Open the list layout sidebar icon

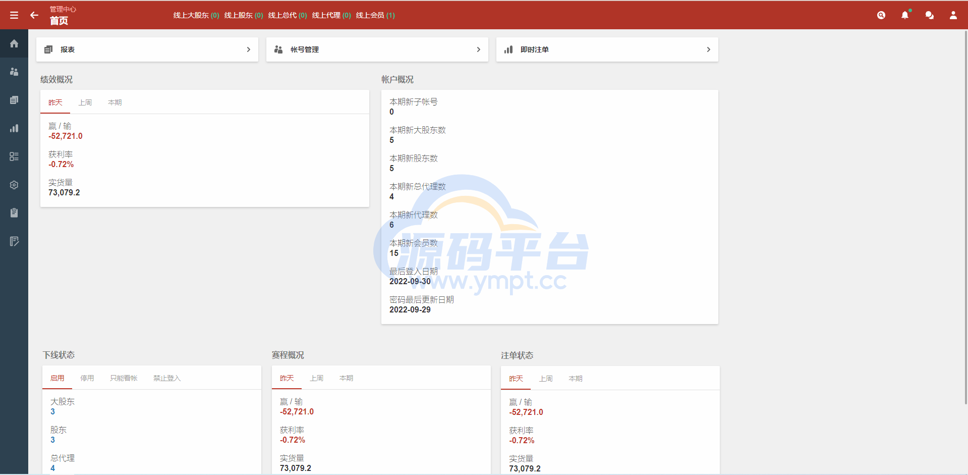(x=14, y=156)
